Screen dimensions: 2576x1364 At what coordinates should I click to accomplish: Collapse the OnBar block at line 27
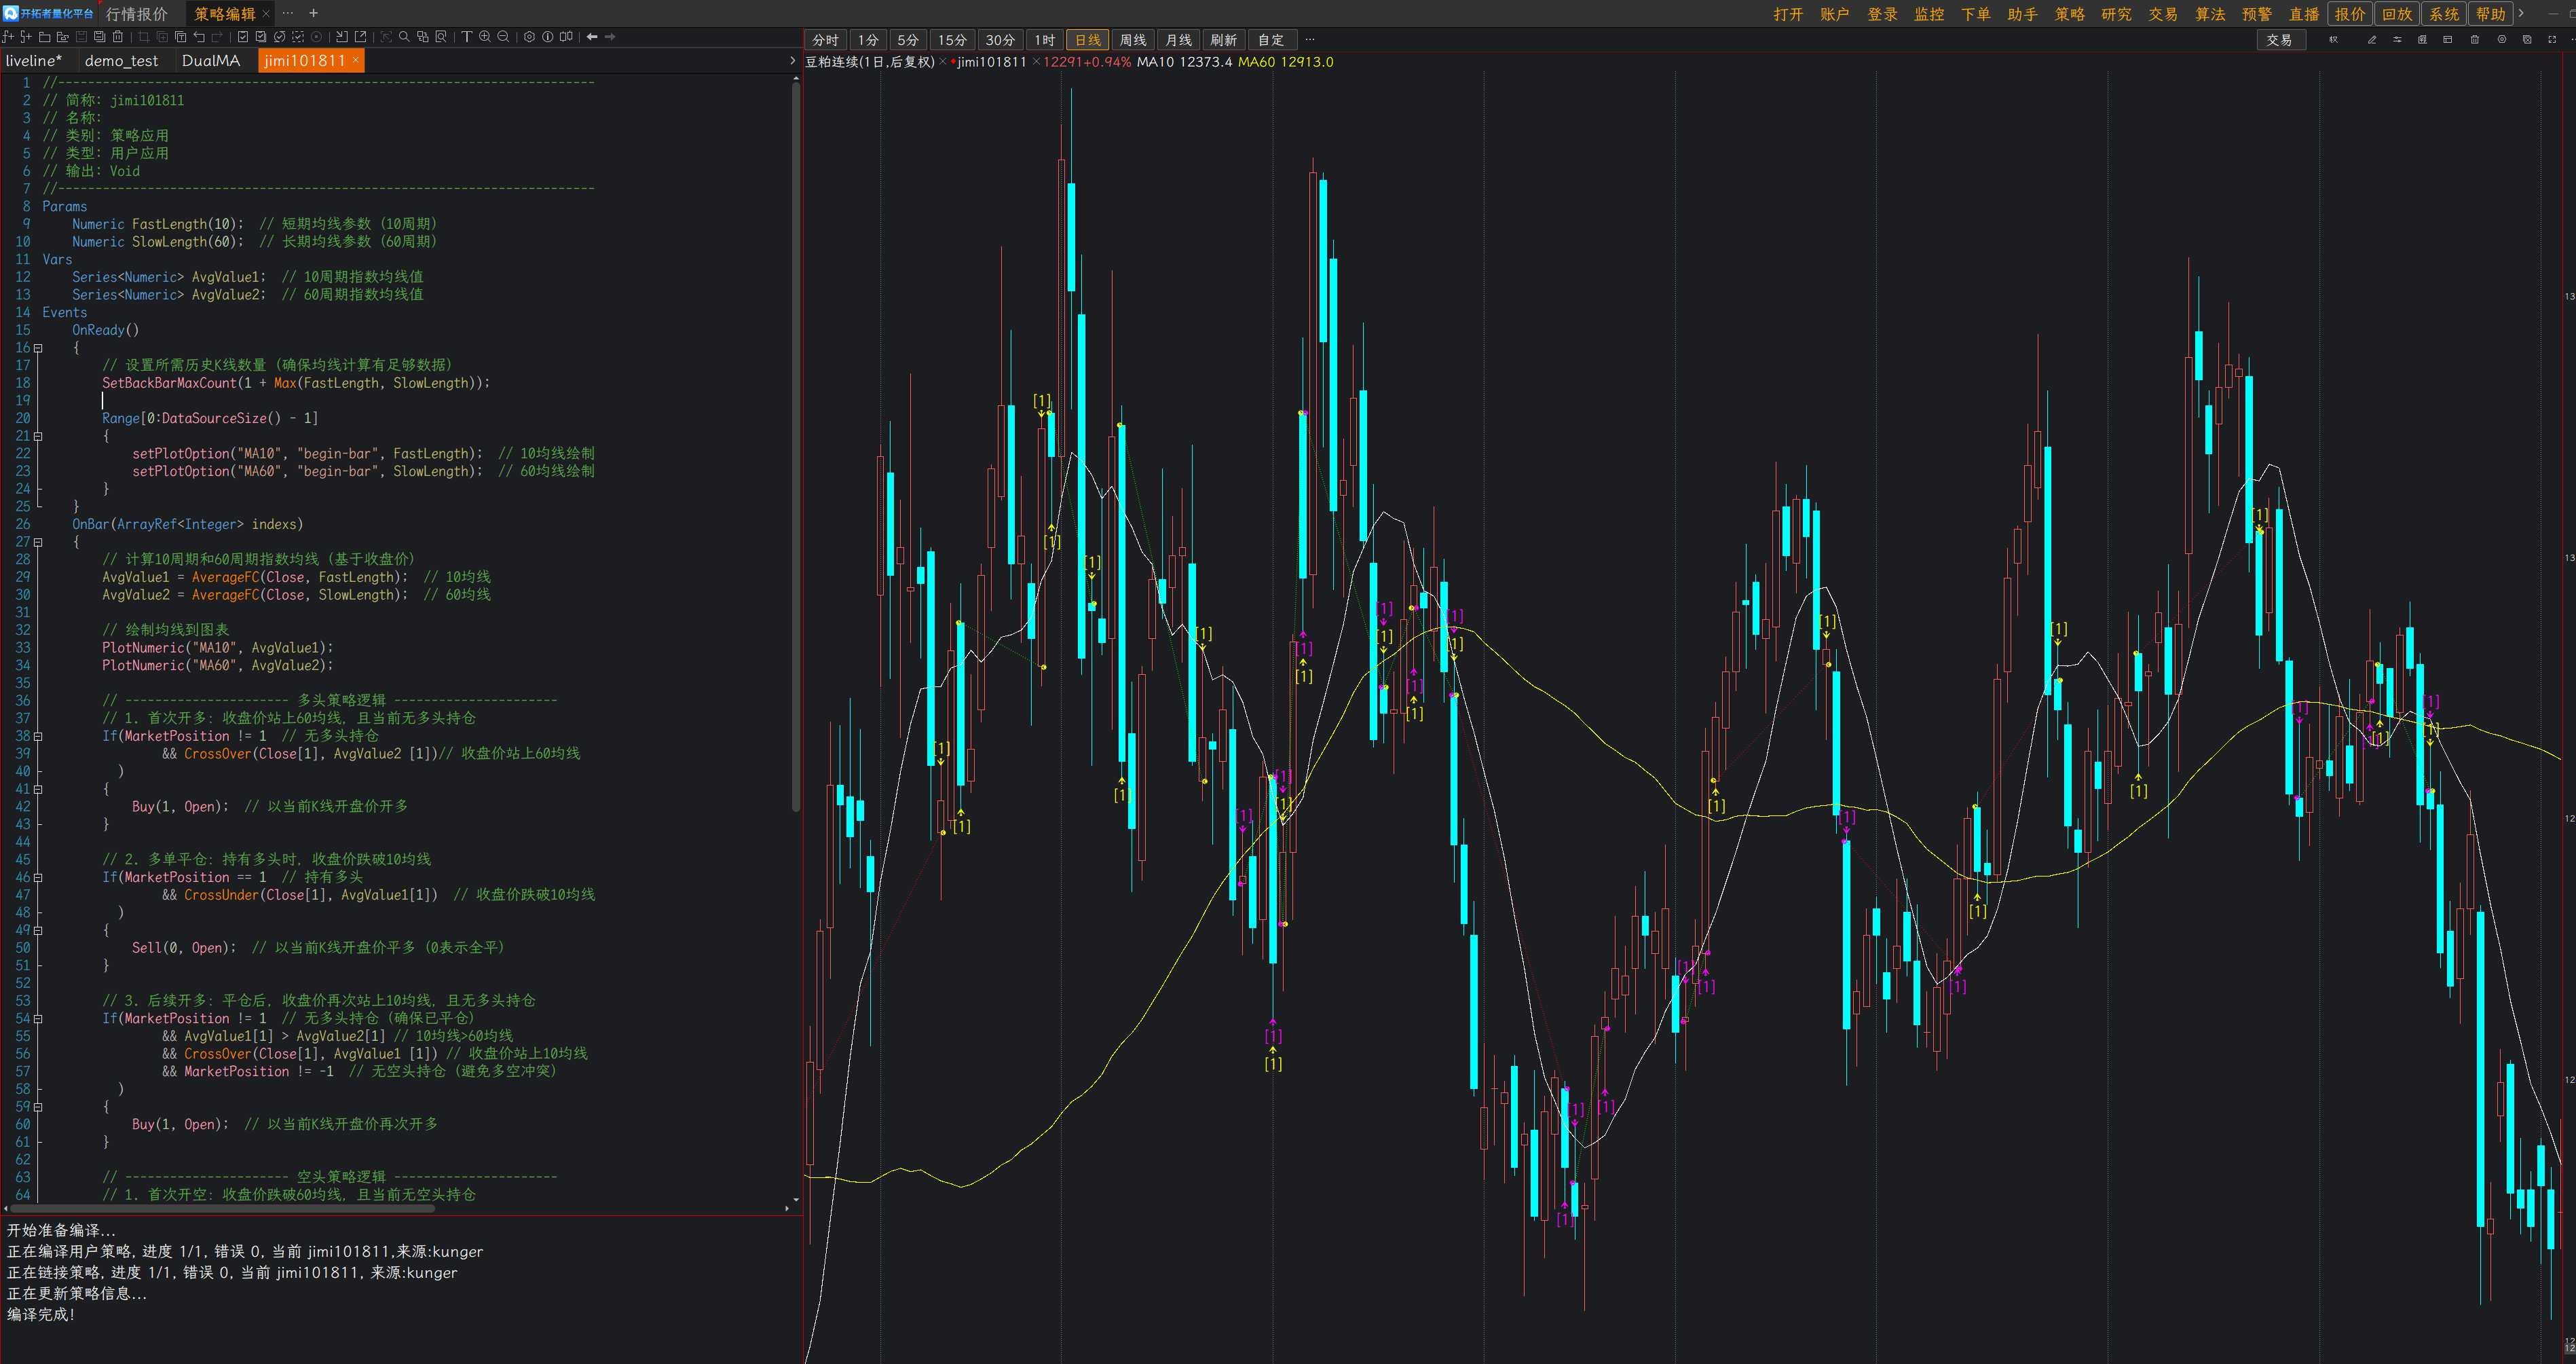pos(38,542)
